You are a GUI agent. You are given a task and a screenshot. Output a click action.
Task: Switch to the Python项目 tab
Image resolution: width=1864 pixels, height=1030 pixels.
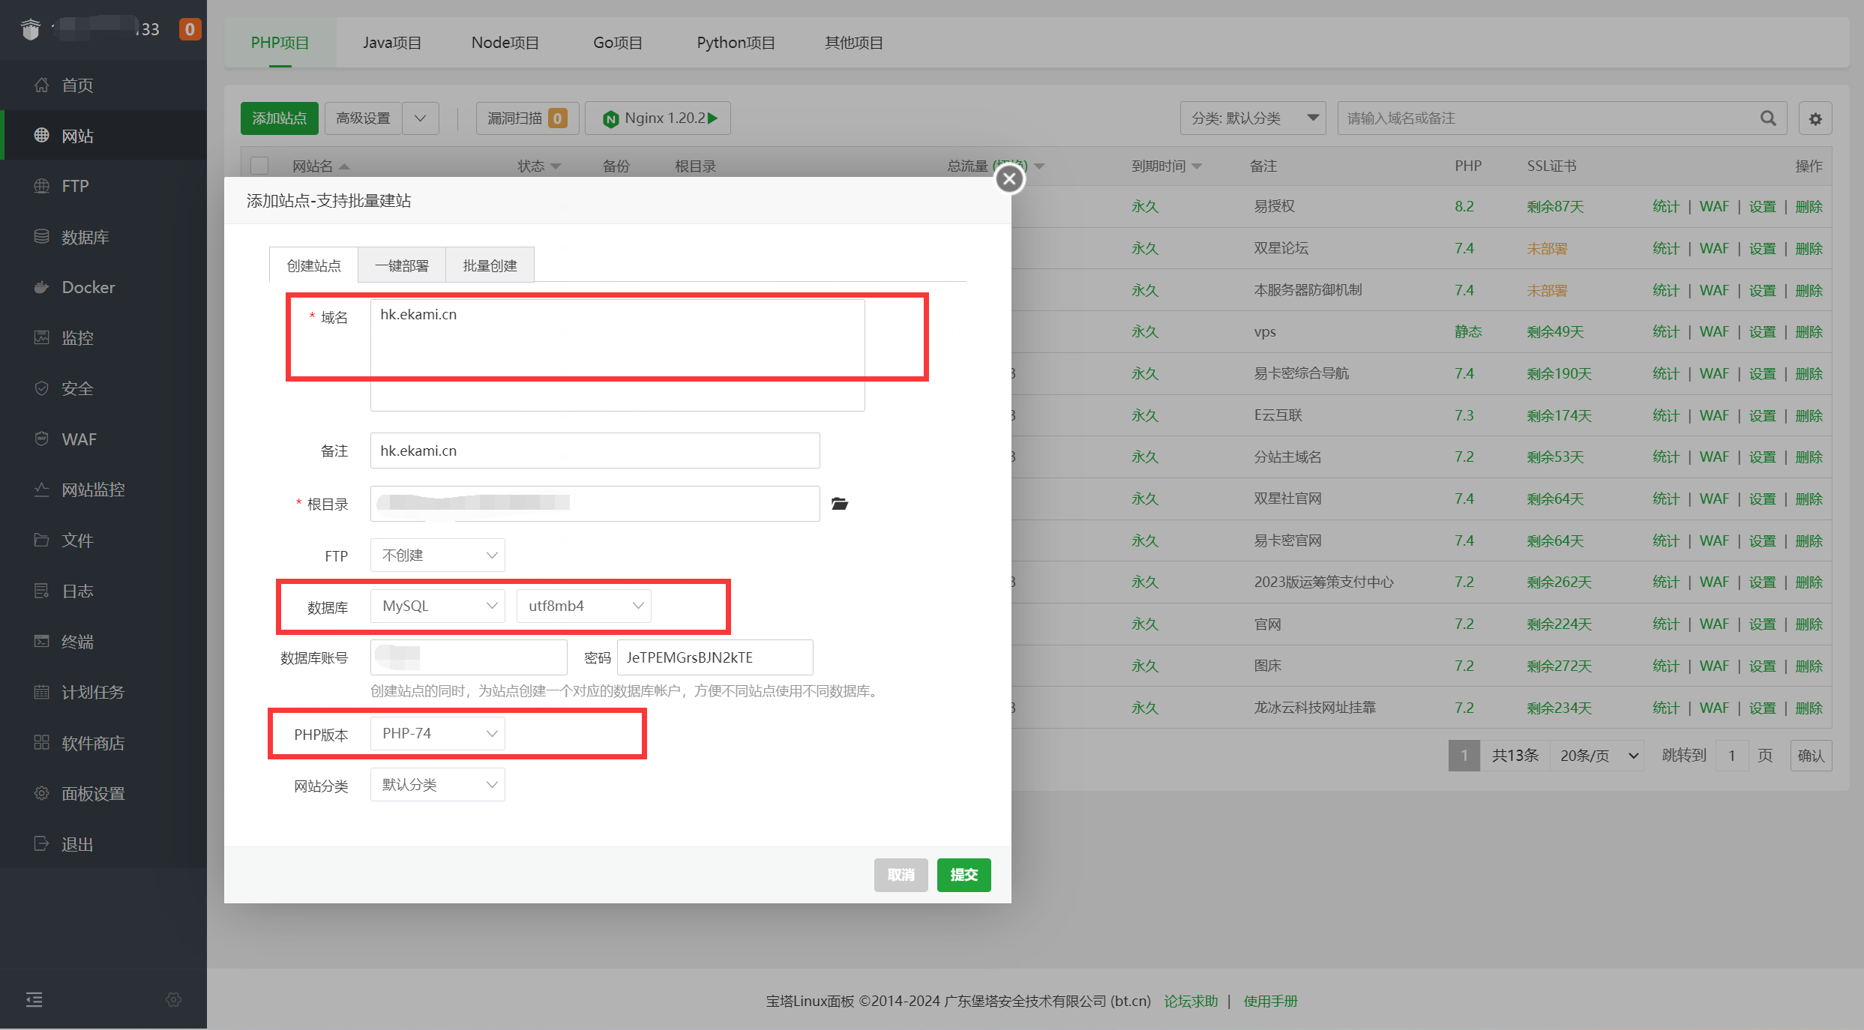pyautogui.click(x=736, y=43)
